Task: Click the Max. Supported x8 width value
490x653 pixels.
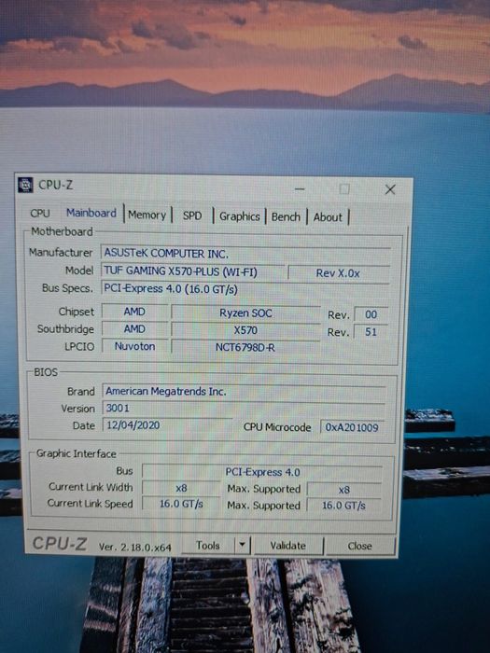Action: click(344, 490)
